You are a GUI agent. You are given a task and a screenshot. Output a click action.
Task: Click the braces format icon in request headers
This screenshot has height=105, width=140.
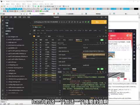[x=97, y=43]
